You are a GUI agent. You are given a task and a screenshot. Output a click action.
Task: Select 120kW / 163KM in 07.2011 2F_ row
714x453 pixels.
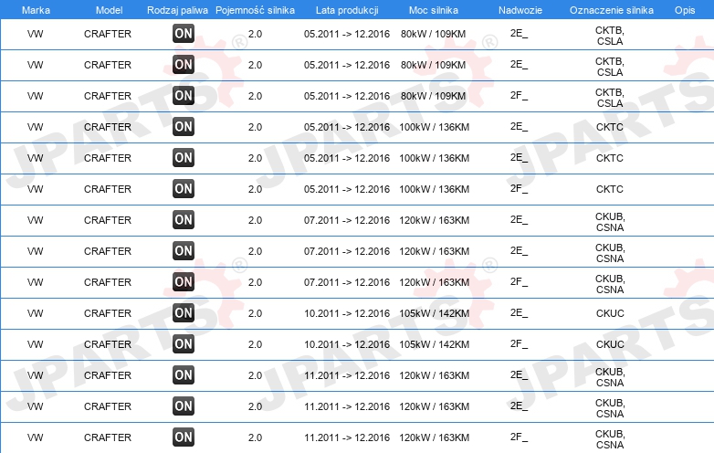pos(434,282)
